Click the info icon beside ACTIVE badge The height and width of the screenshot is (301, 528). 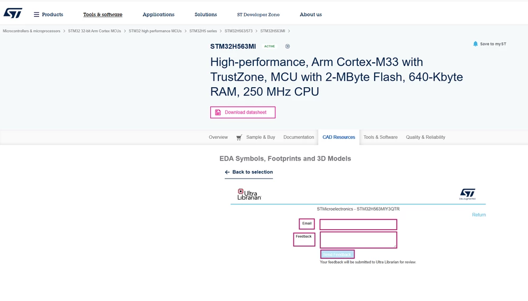287,46
